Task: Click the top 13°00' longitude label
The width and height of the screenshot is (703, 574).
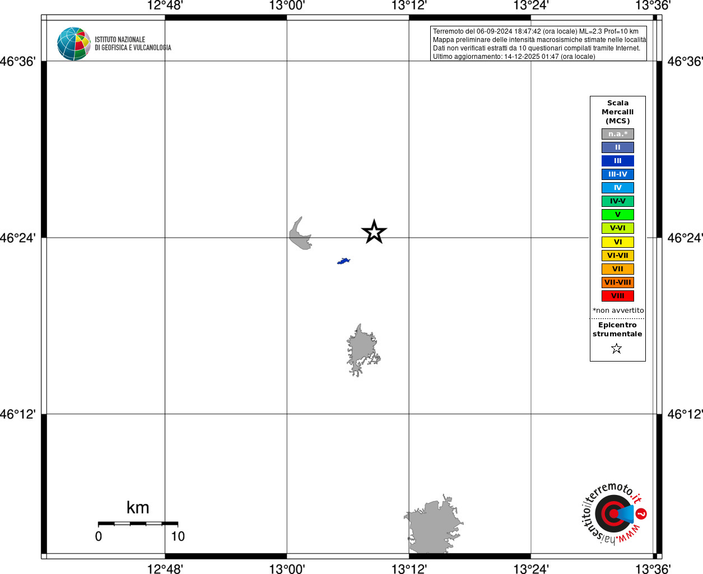Action: pos(287,6)
